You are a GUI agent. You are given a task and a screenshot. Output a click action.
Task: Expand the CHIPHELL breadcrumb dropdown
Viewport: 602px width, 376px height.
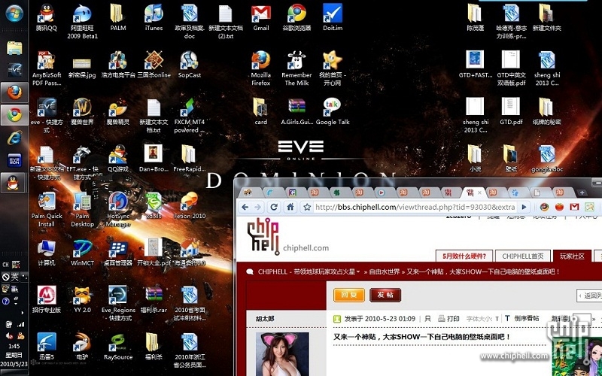358,271
